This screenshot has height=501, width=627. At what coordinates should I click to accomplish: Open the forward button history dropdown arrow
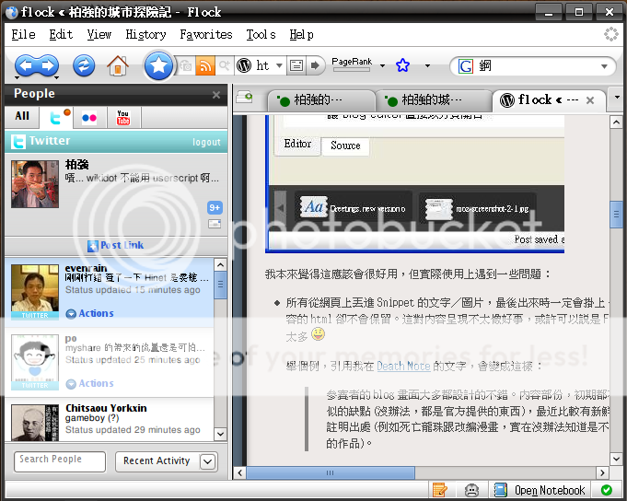click(x=56, y=77)
